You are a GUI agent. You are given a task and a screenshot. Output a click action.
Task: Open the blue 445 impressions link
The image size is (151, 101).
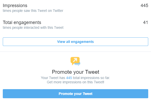(x=69, y=78)
